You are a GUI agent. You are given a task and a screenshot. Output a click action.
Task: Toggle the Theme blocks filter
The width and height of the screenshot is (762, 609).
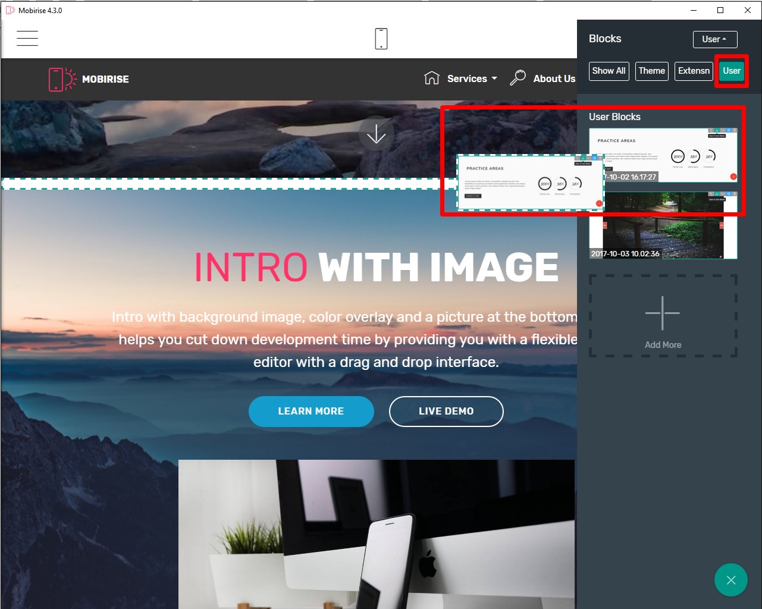click(x=651, y=71)
